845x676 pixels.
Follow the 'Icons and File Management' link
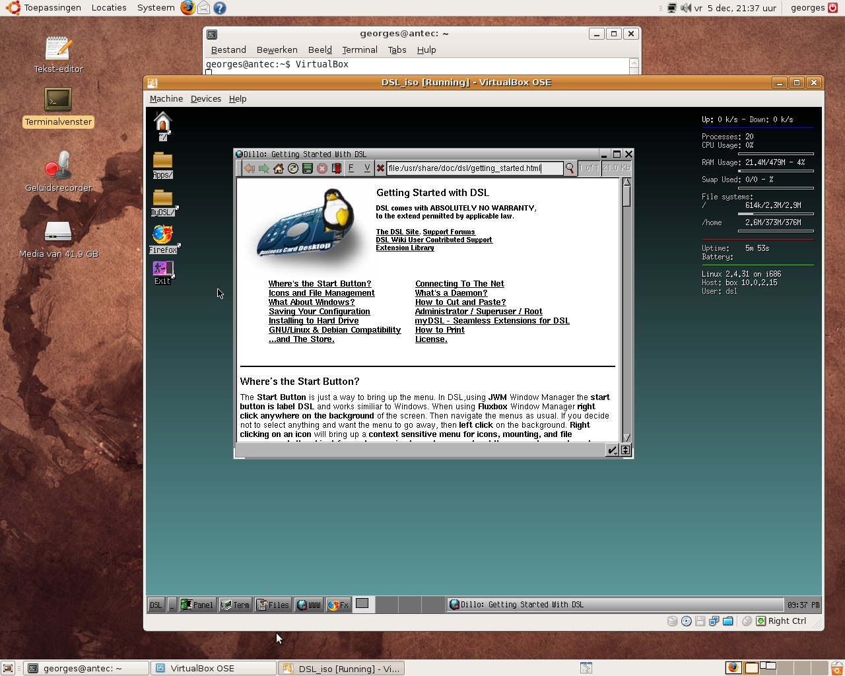click(x=321, y=293)
